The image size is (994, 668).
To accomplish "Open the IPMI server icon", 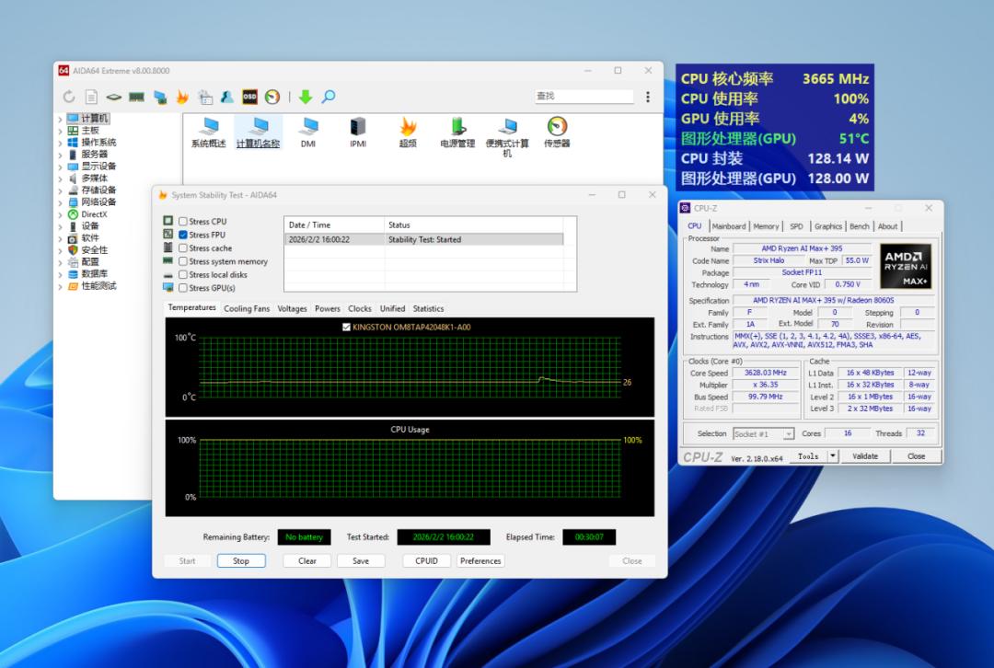I will coord(358,127).
